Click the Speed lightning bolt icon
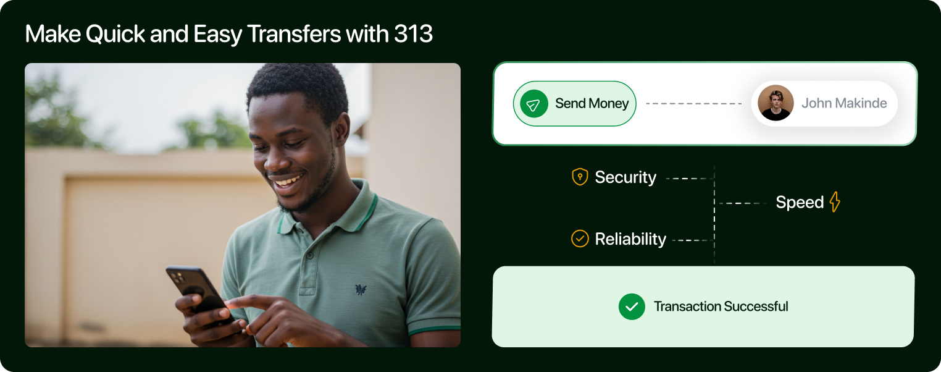This screenshot has height=372, width=941. 835,202
